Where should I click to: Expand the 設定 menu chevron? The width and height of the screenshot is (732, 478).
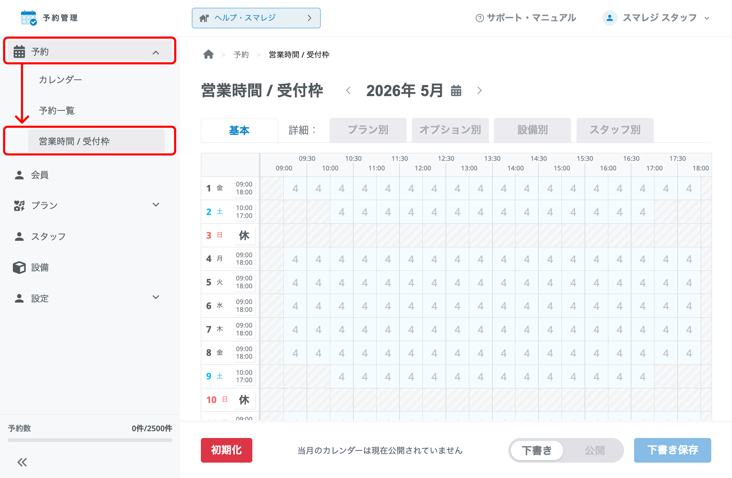point(156,297)
